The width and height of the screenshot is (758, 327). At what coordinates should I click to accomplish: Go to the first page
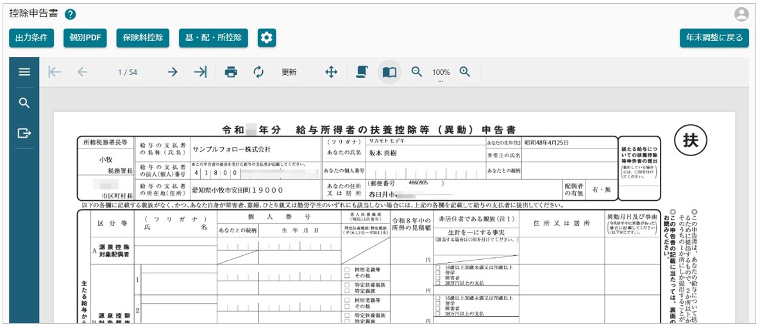coord(55,72)
